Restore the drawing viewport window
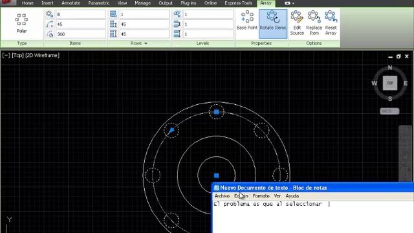The height and width of the screenshot is (233, 414). pos(398,56)
